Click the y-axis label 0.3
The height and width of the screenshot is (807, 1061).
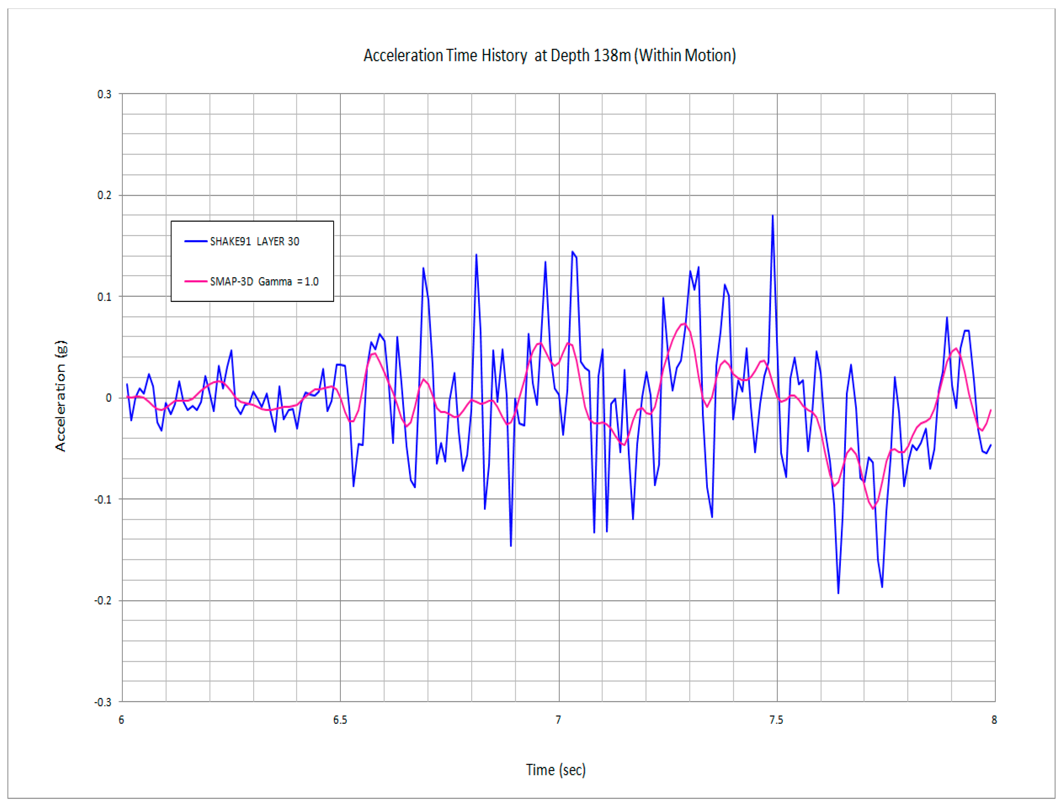tap(104, 95)
